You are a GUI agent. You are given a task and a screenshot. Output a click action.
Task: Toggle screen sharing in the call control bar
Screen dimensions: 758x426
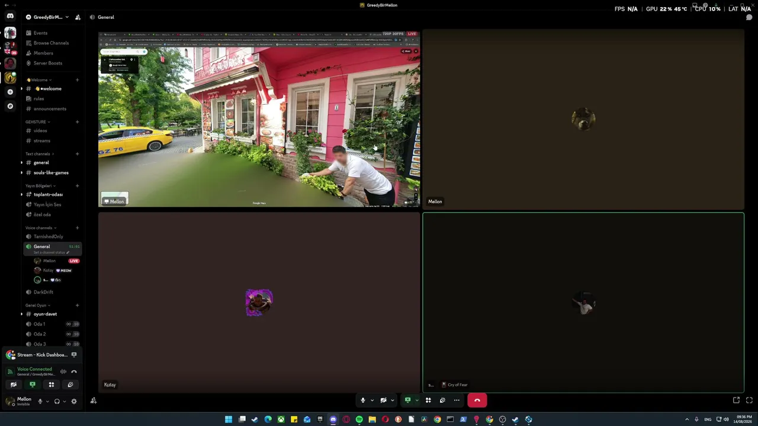point(407,401)
